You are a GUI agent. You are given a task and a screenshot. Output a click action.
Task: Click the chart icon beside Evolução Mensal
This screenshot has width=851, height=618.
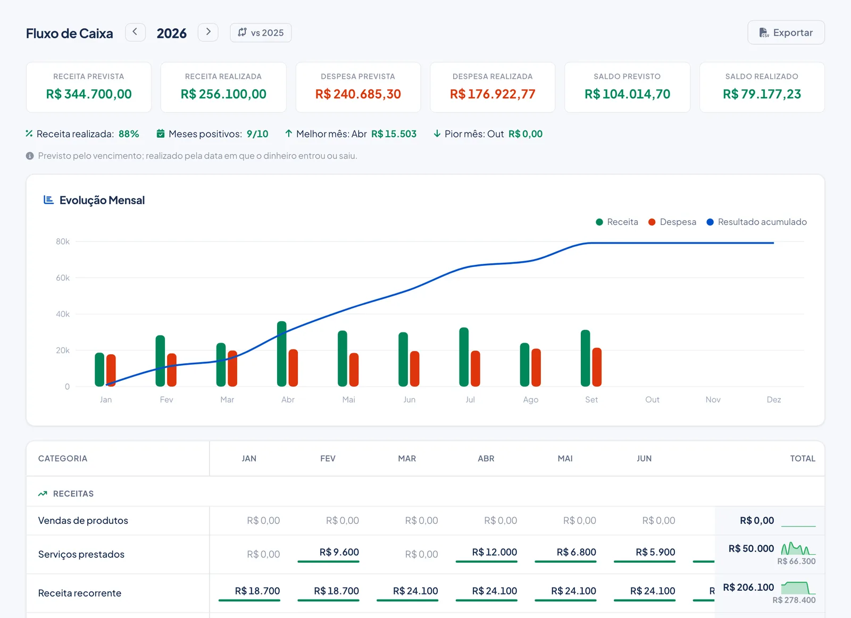click(x=48, y=200)
